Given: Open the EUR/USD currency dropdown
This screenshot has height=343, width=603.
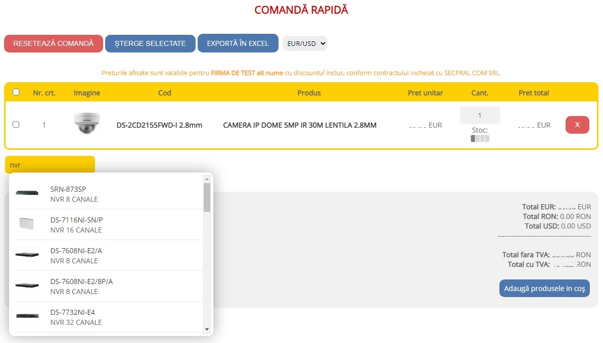Looking at the screenshot, I should pyautogui.click(x=305, y=43).
